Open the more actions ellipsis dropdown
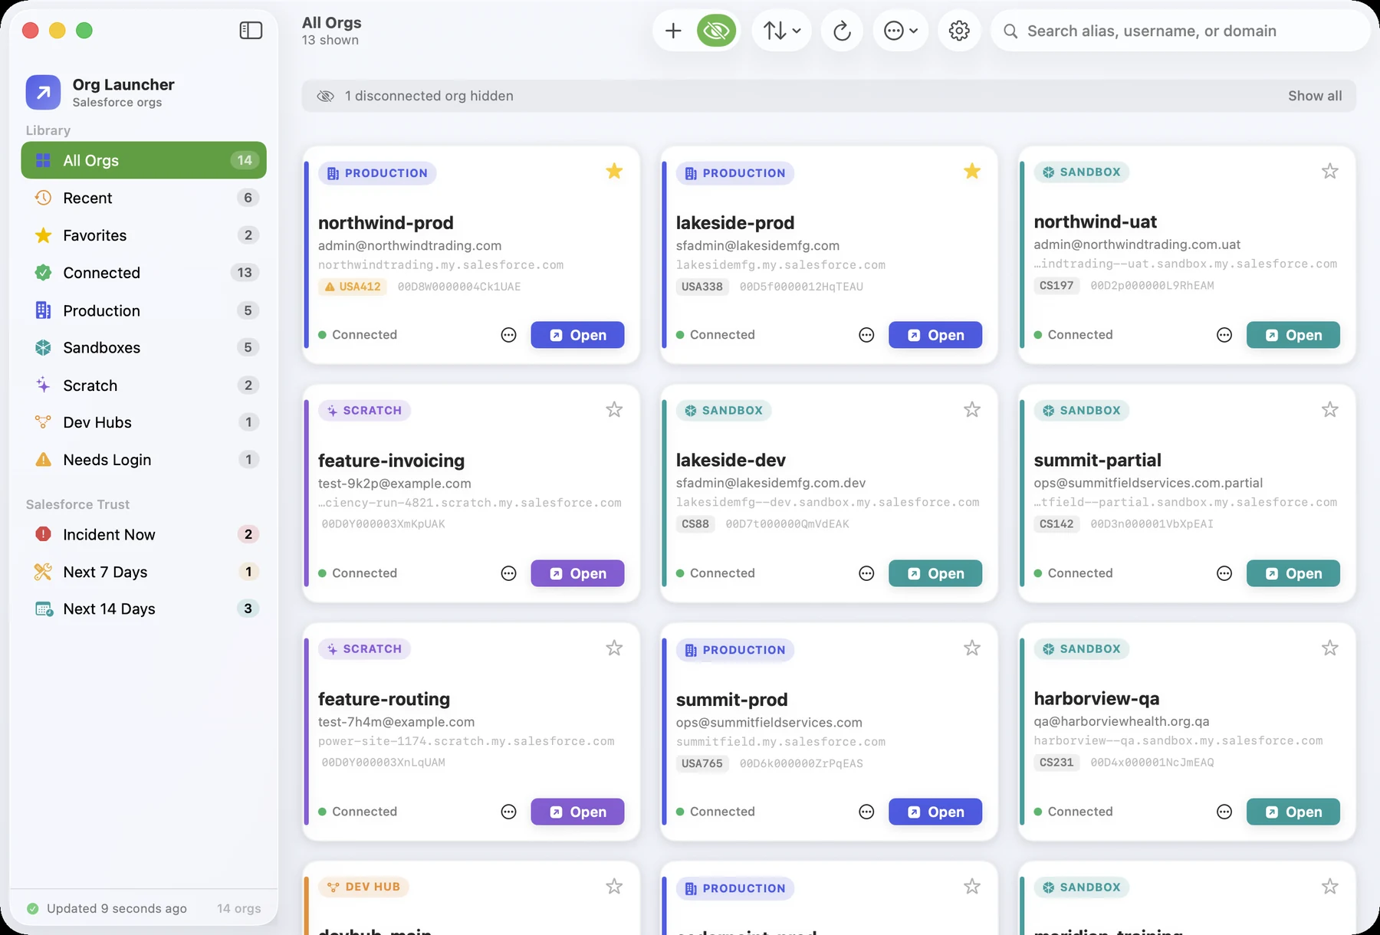Viewport: 1380px width, 935px height. tap(901, 31)
